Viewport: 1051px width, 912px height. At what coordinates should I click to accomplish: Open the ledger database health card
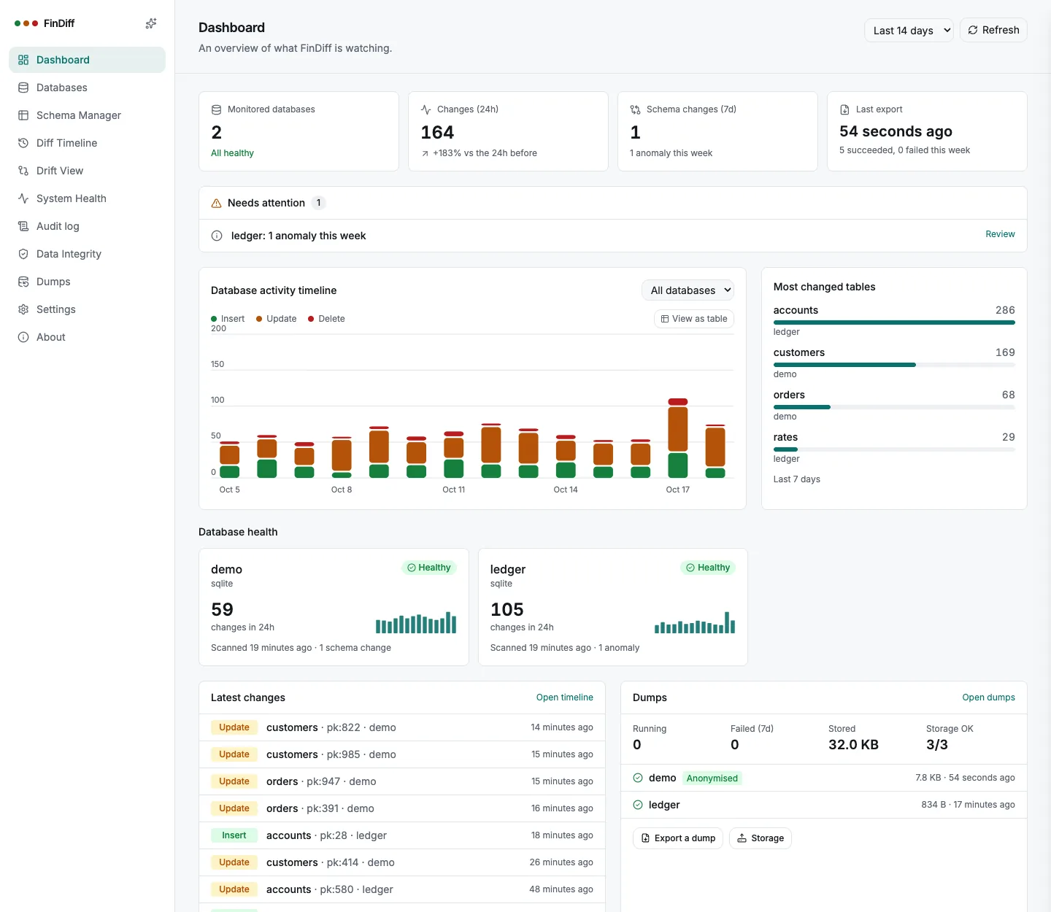pos(613,607)
